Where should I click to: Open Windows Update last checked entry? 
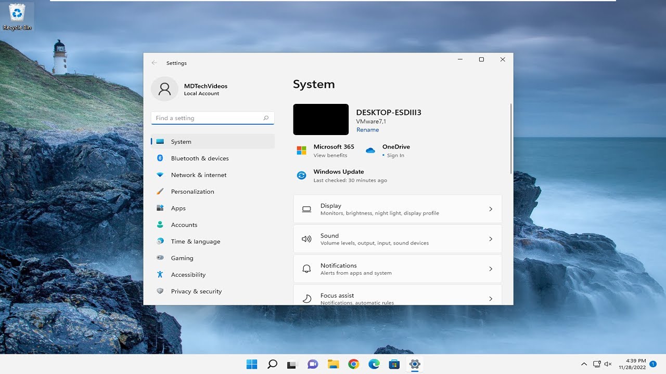click(x=350, y=180)
